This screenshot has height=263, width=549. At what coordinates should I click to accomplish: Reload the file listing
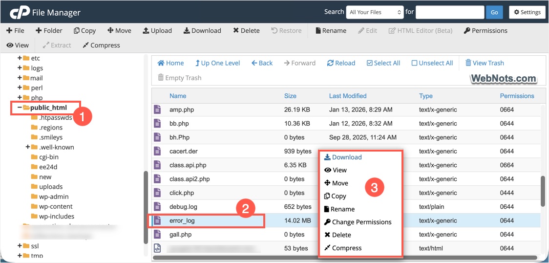click(341, 63)
